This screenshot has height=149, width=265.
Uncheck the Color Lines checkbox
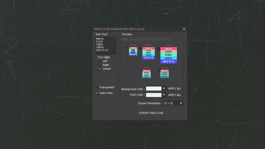[x=97, y=93]
